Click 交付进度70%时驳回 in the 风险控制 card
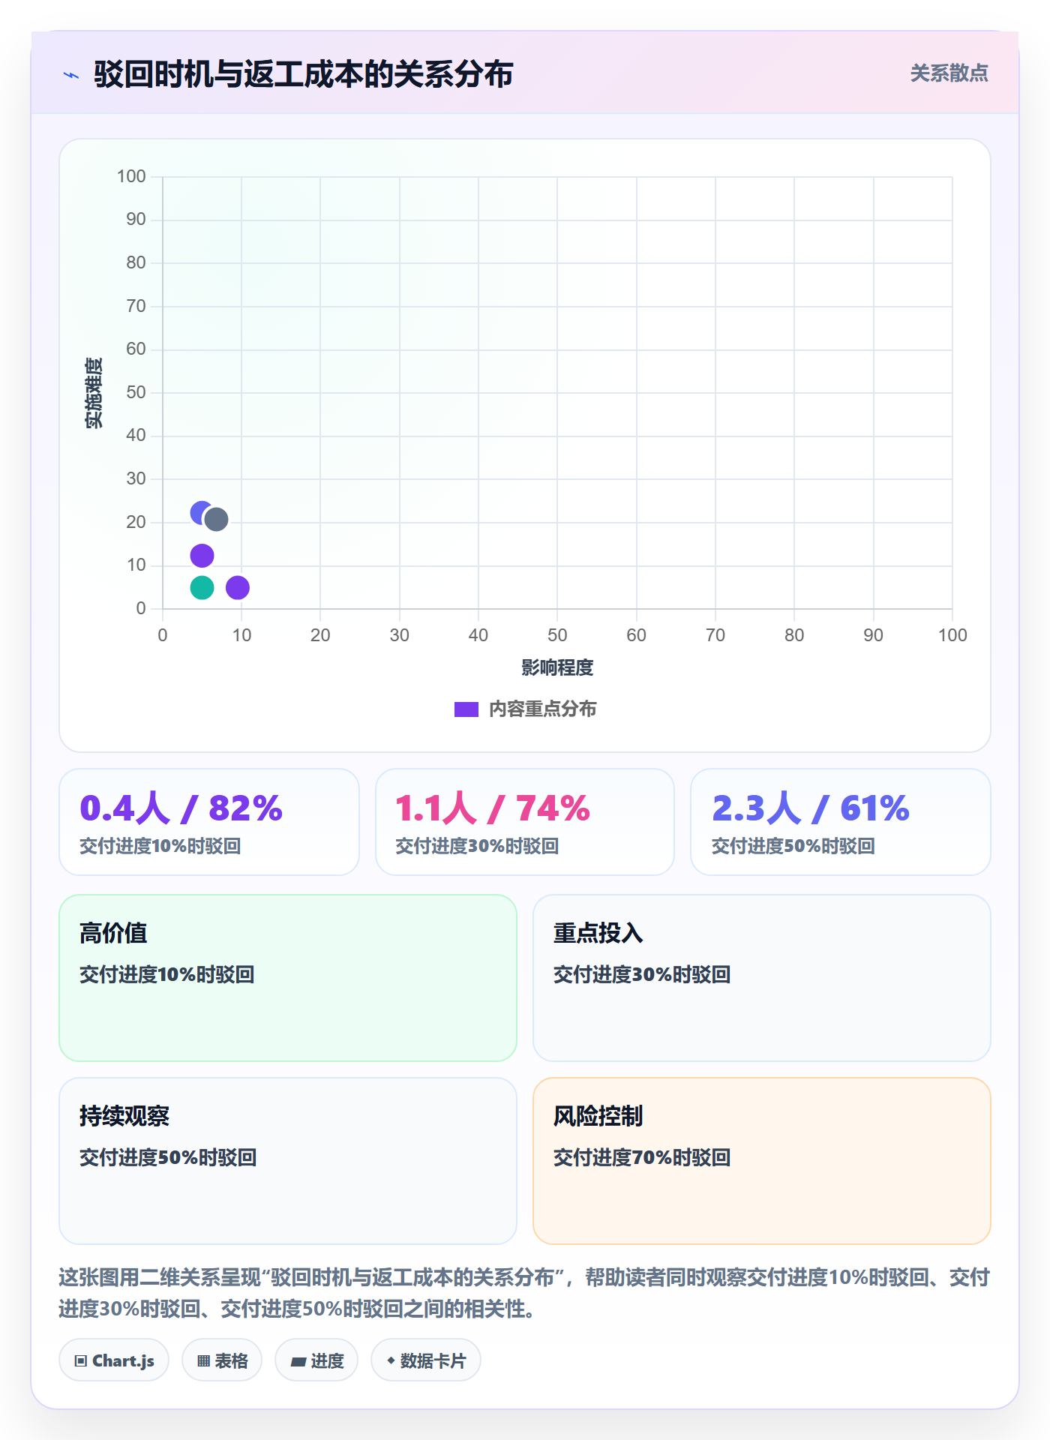The width and height of the screenshot is (1050, 1440). pyautogui.click(x=642, y=1157)
